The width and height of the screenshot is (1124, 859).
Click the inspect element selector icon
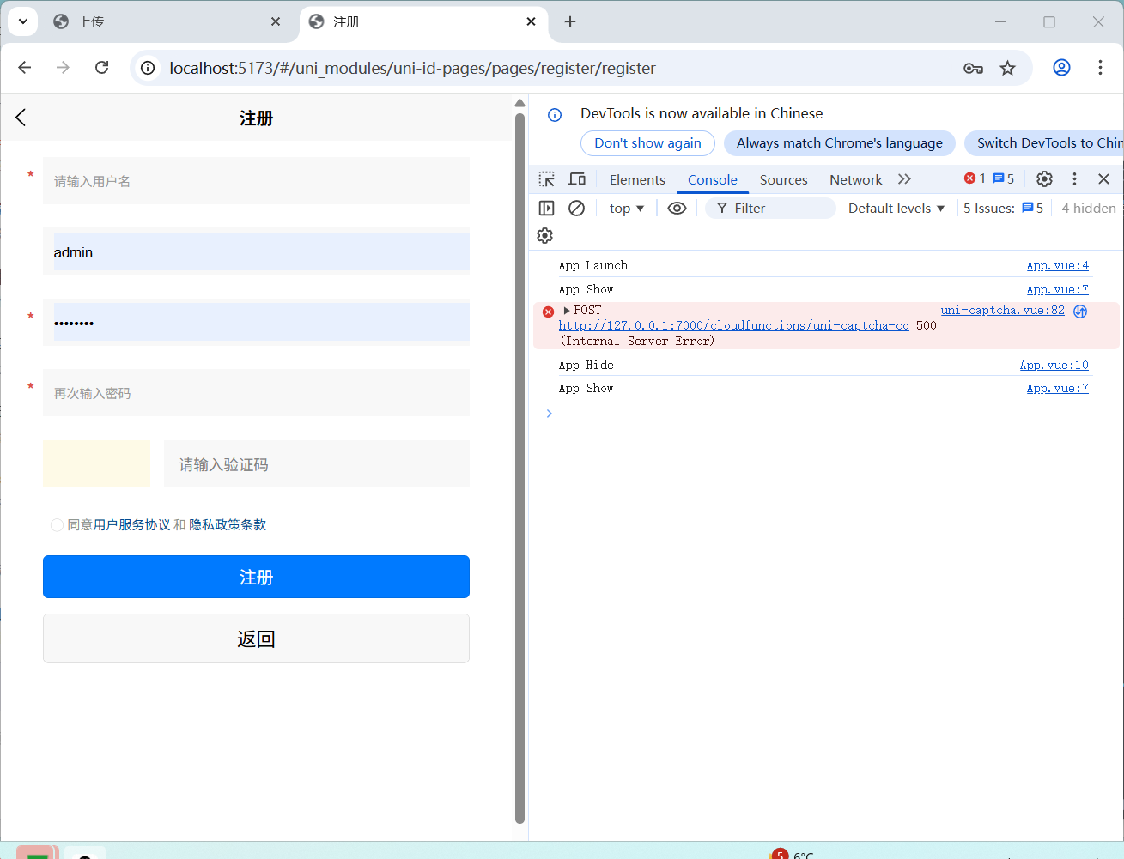pos(547,179)
